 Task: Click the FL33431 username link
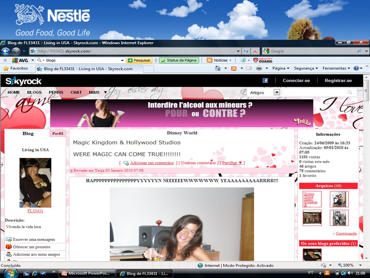tap(35, 211)
